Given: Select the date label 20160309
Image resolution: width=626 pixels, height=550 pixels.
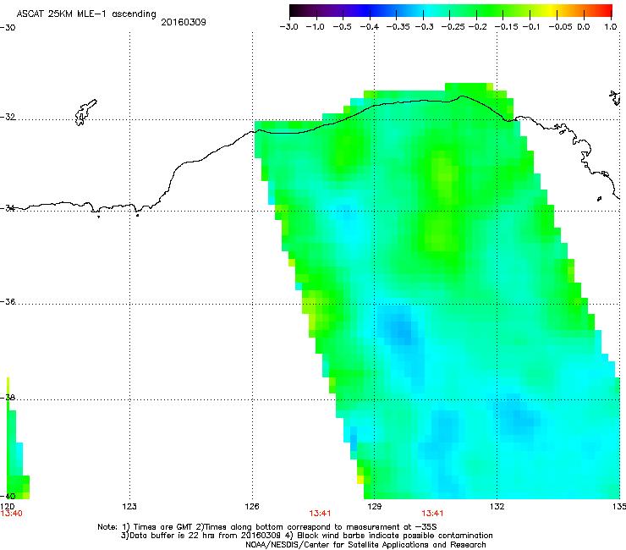Looking at the screenshot, I should pos(184,22).
